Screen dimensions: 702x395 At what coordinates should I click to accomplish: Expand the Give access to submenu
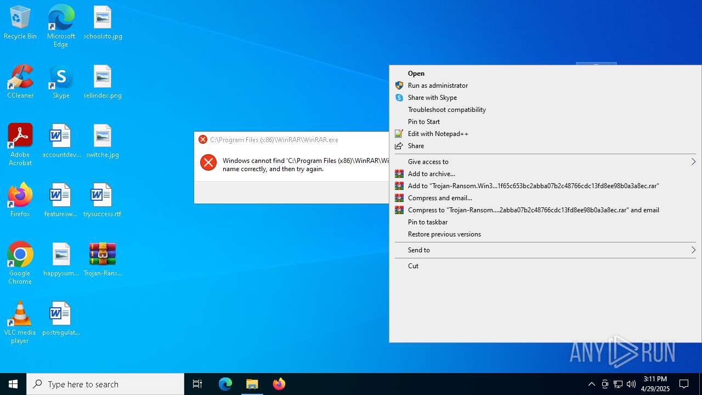[x=545, y=162]
